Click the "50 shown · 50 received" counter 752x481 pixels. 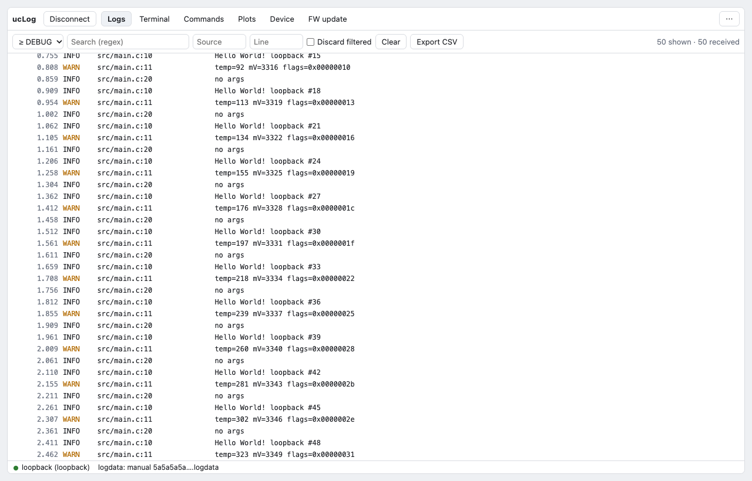698,42
